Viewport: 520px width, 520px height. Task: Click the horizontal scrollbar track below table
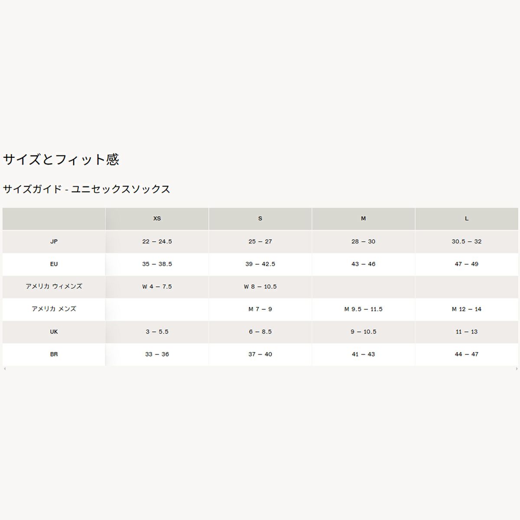[260, 369]
